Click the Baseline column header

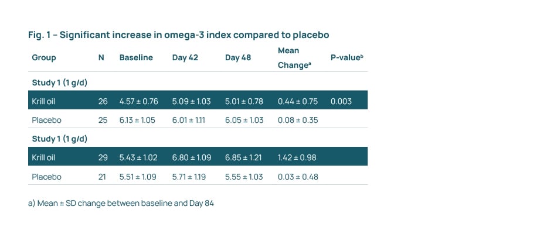point(136,58)
